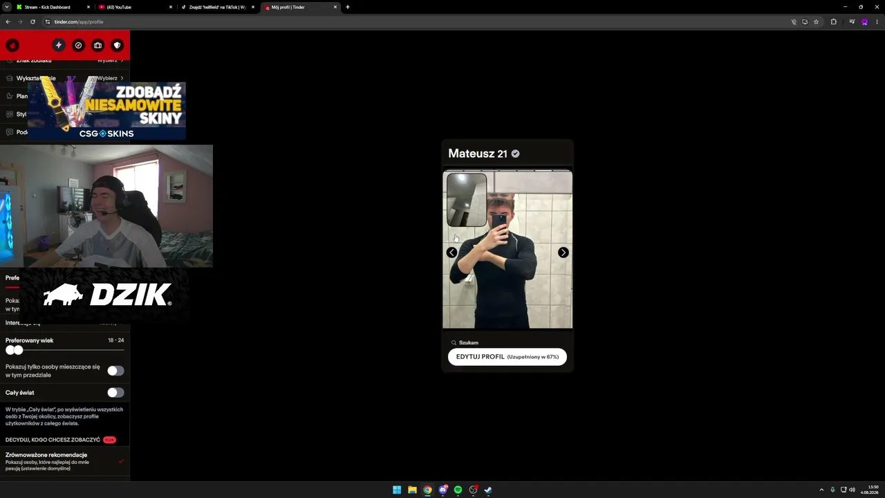The height and width of the screenshot is (498, 885).
Task: Select the 'Mój profil | Tinder' tab
Action: [300, 7]
